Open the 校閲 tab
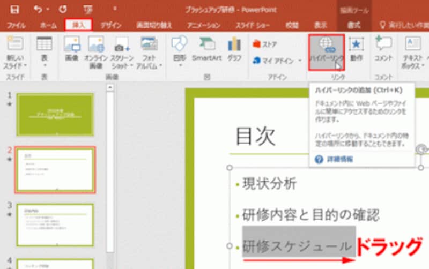This screenshot has height=269, width=429. (x=292, y=25)
